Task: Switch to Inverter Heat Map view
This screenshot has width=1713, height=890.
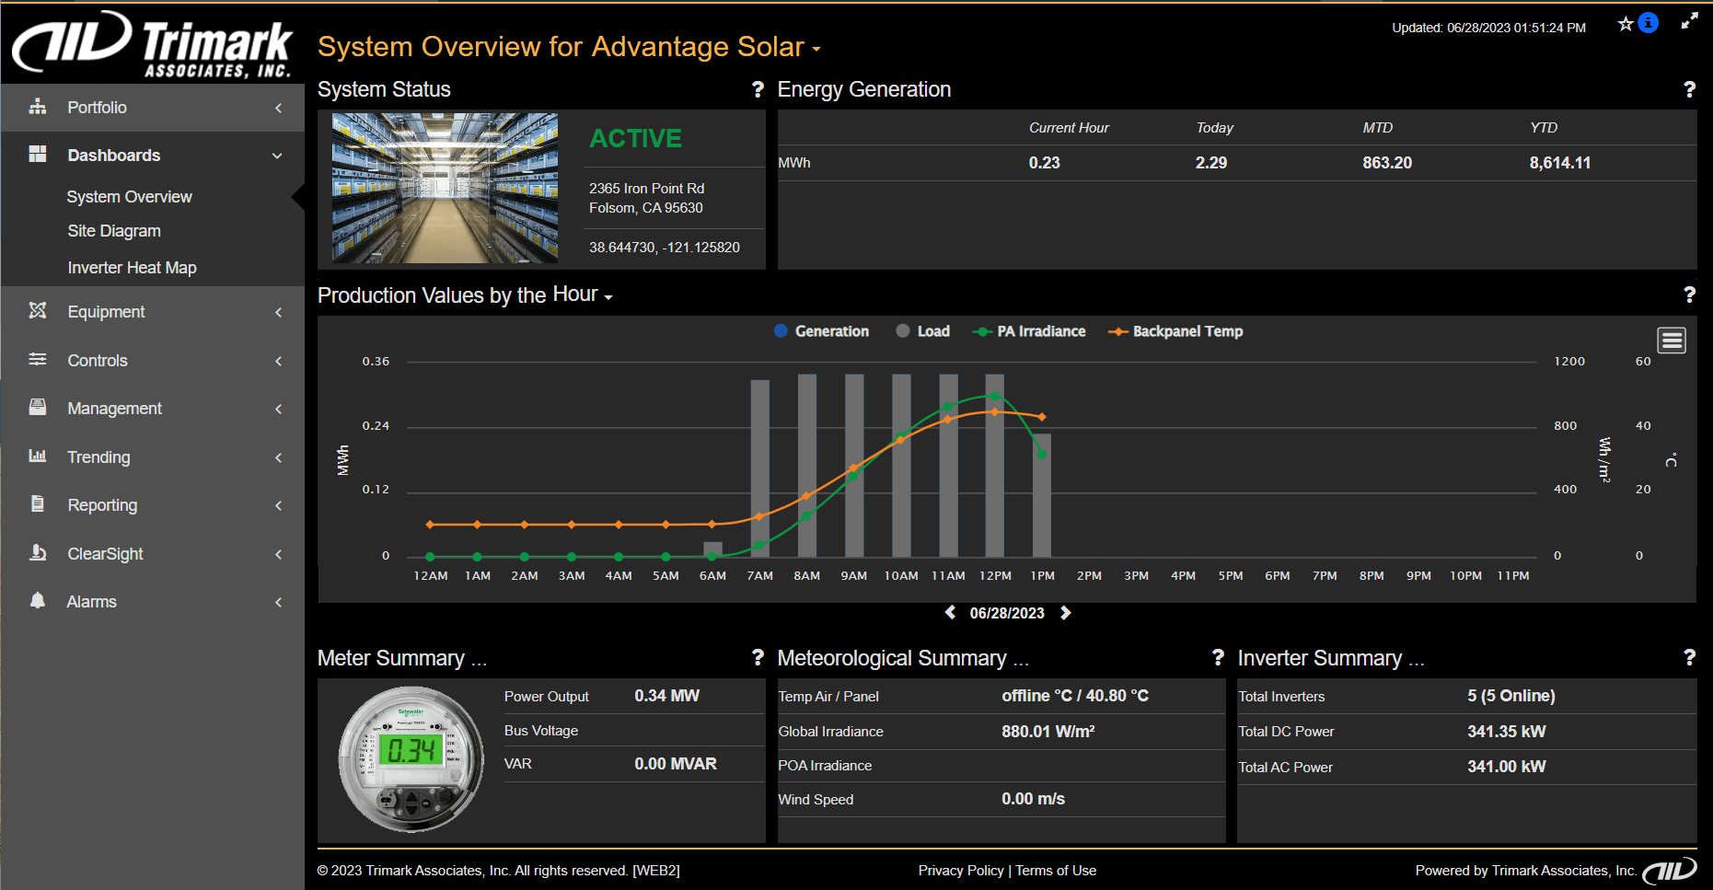Action: point(132,267)
